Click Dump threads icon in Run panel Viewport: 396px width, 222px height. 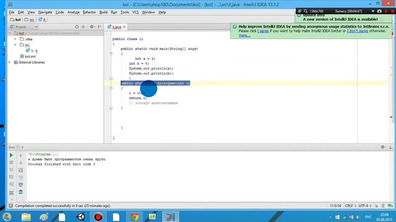click(11, 177)
